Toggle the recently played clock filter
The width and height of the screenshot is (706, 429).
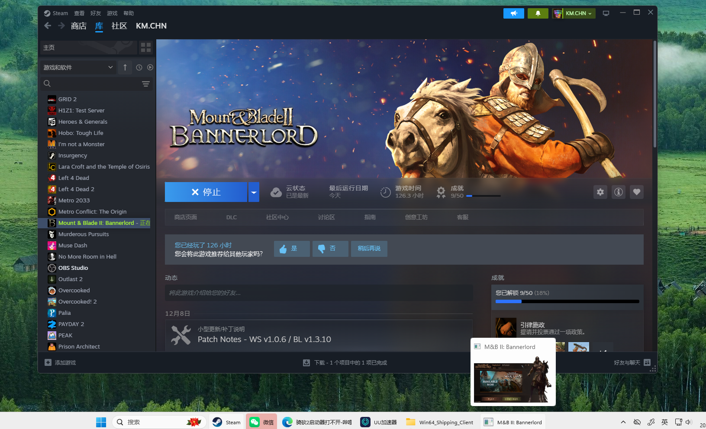(x=139, y=67)
